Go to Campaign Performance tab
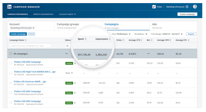206x112 pixels. pos(18,14)
